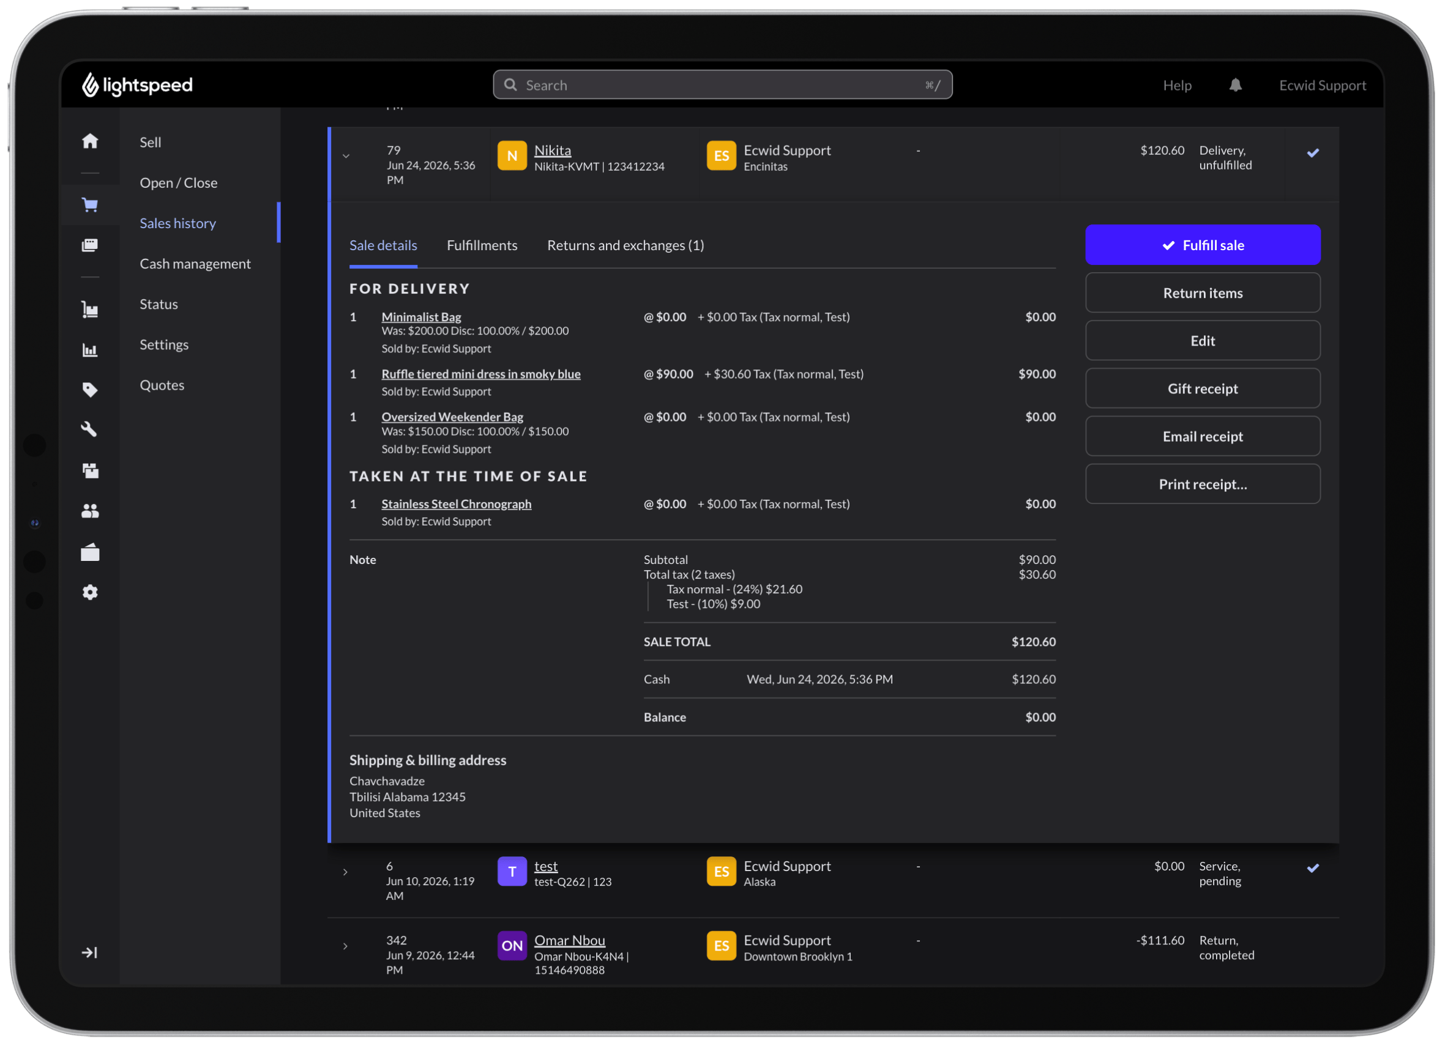Open the store/ecommerce icon in sidebar

click(90, 552)
